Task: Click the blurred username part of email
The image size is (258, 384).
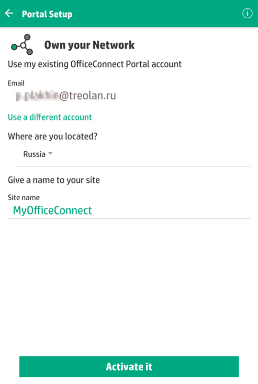Action: (x=37, y=96)
